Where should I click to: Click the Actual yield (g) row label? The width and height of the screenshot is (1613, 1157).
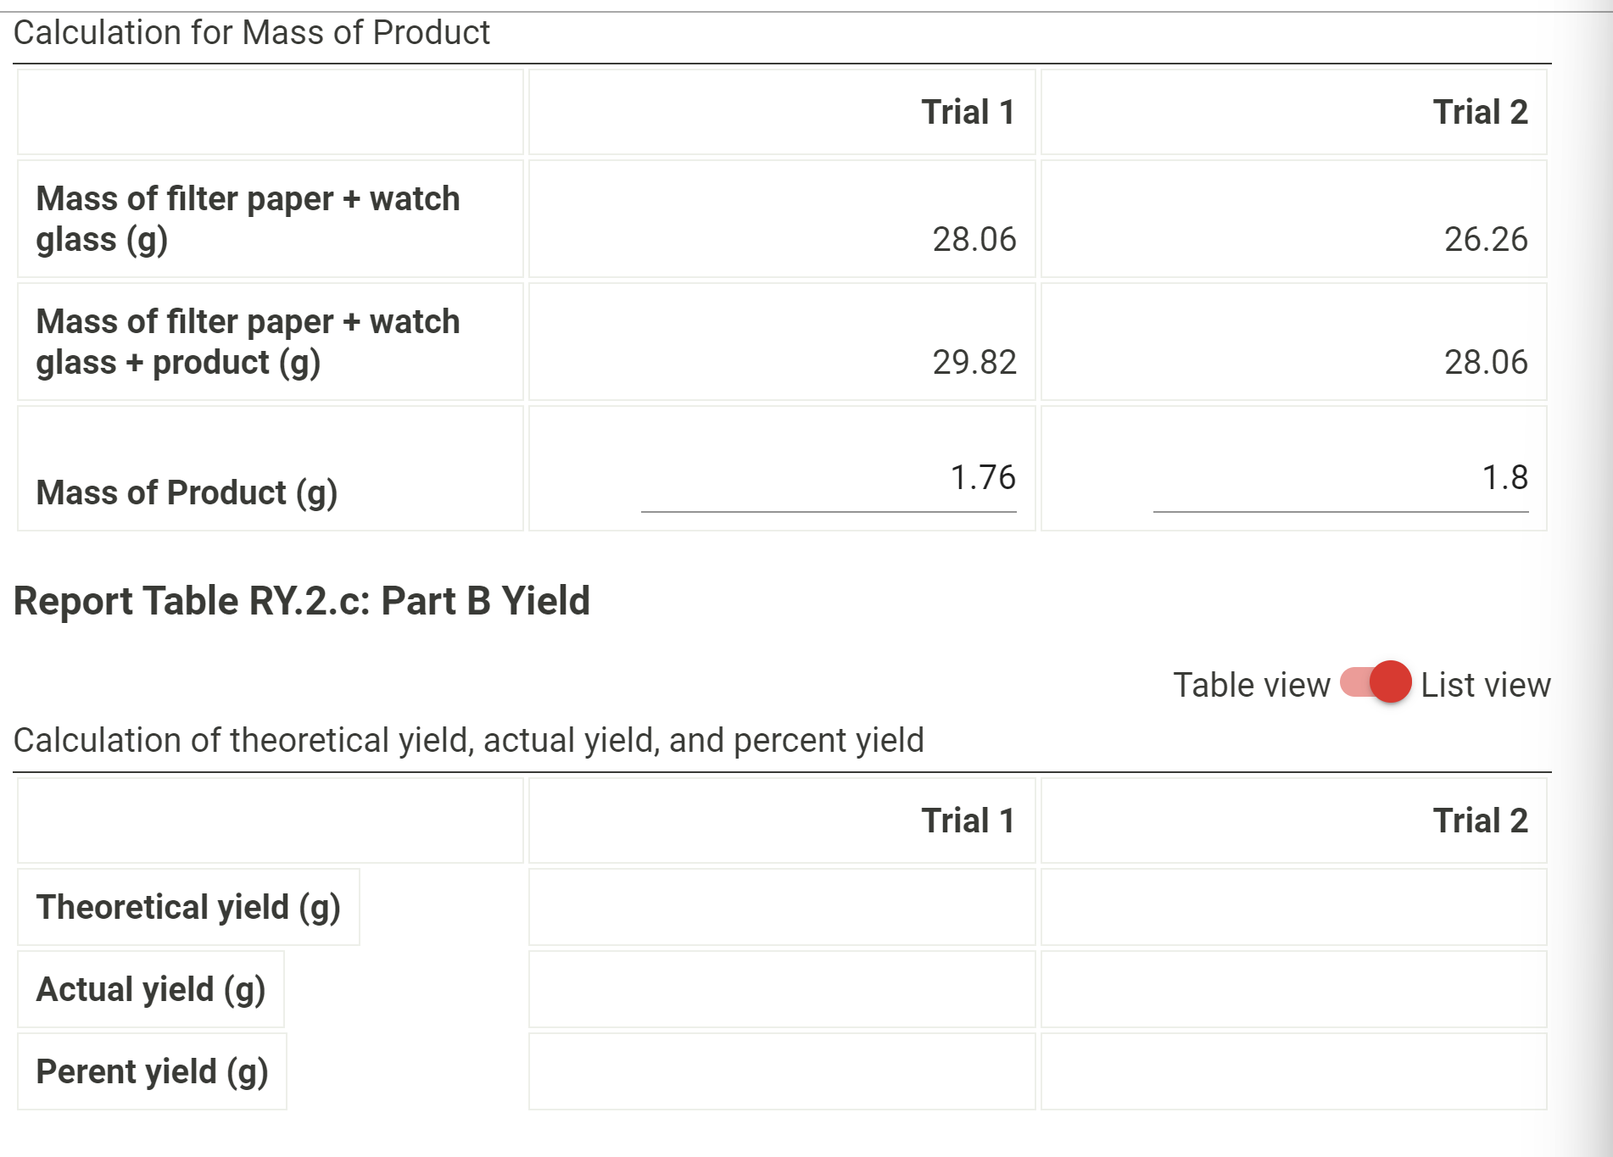pos(150,988)
